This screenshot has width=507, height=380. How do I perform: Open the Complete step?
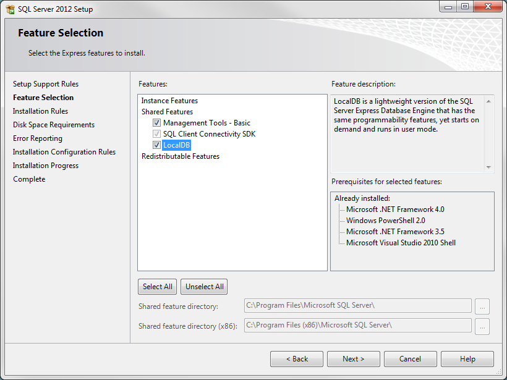[x=29, y=179]
